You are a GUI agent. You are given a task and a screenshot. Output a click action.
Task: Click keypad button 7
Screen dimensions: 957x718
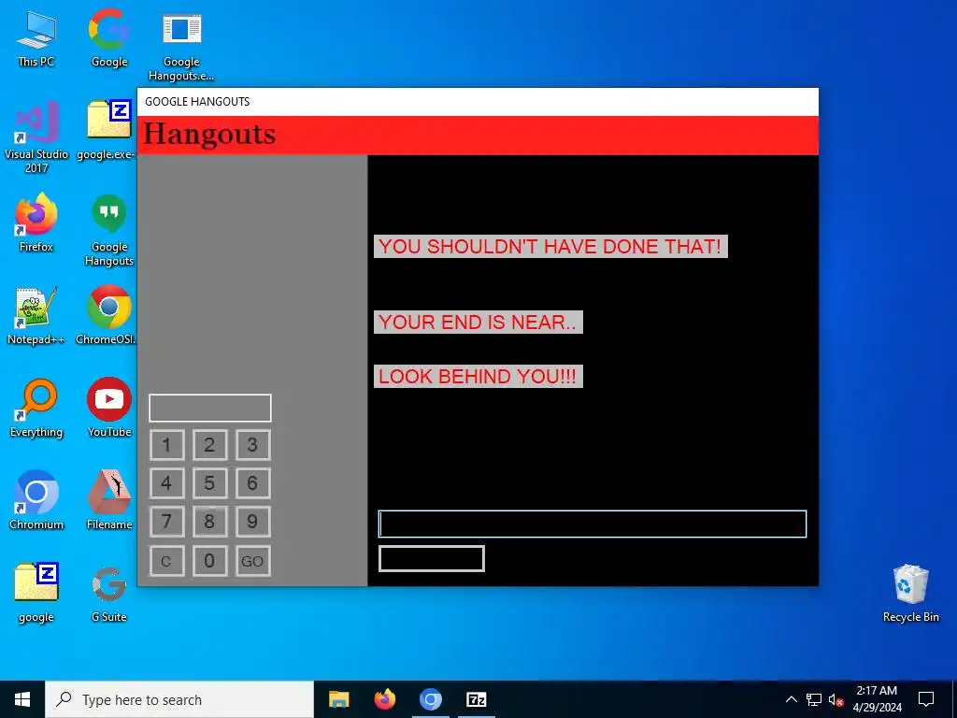click(166, 522)
